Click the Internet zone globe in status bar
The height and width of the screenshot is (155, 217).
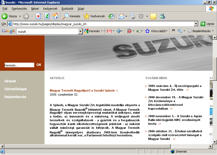coord(173,151)
